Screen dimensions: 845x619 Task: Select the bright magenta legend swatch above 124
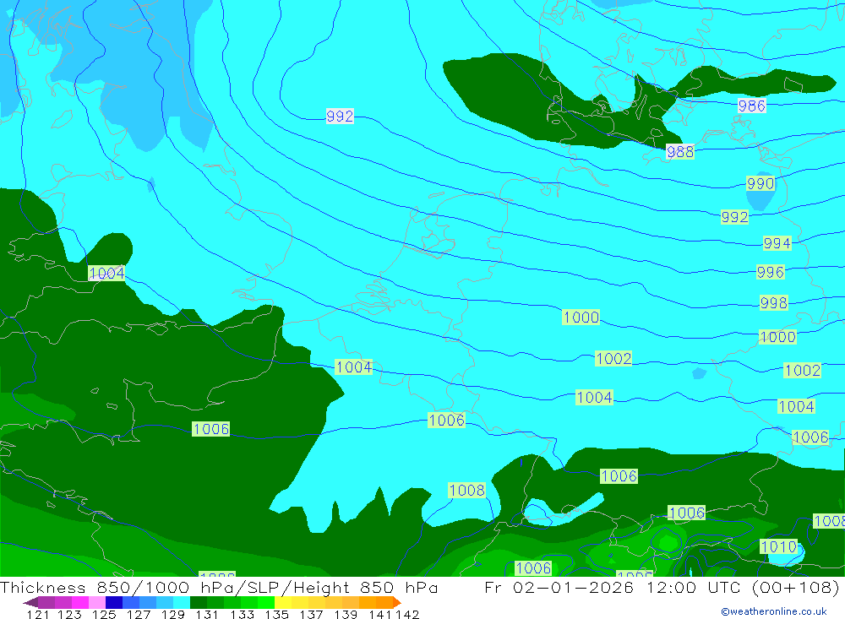click(x=79, y=602)
